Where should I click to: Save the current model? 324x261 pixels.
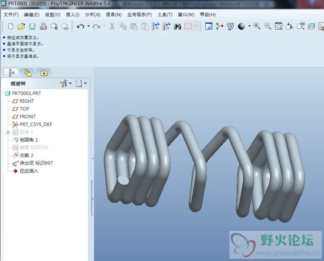click(32, 26)
